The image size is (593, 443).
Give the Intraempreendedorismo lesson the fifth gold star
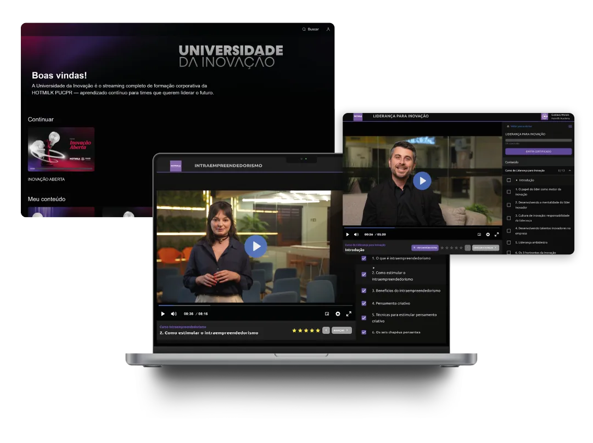coord(318,331)
